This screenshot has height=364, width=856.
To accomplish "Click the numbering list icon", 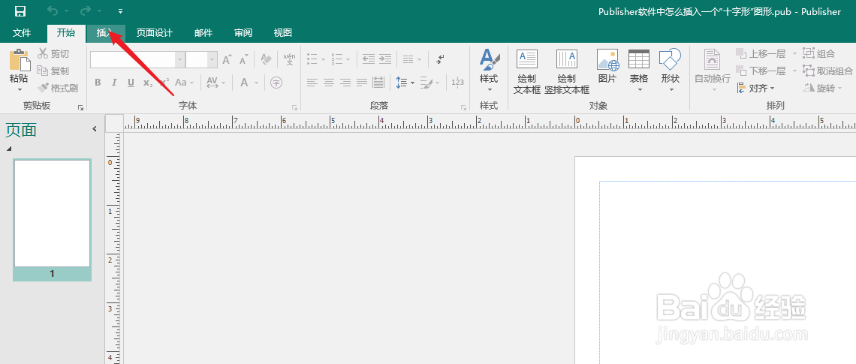I will click(x=337, y=59).
